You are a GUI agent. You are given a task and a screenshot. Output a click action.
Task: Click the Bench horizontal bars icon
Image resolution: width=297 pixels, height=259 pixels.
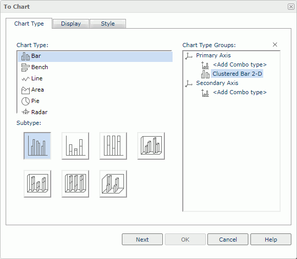click(x=26, y=68)
